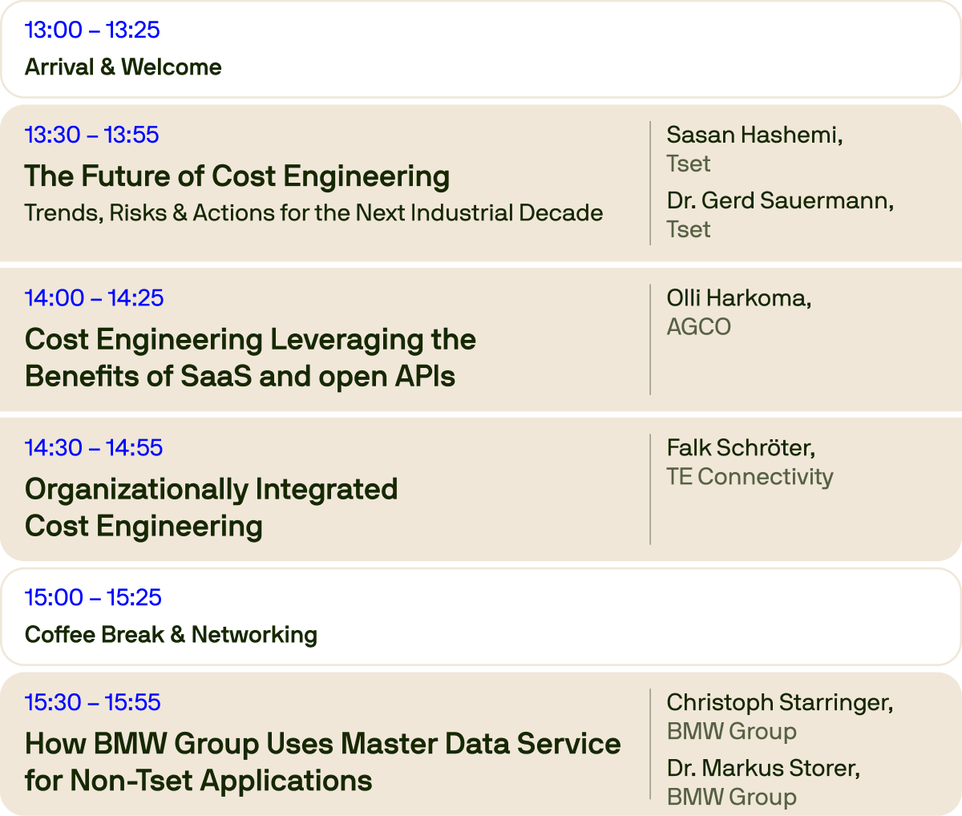Select the 14:30 – 14:55 time label
Screen dimensions: 962x816
[93, 447]
